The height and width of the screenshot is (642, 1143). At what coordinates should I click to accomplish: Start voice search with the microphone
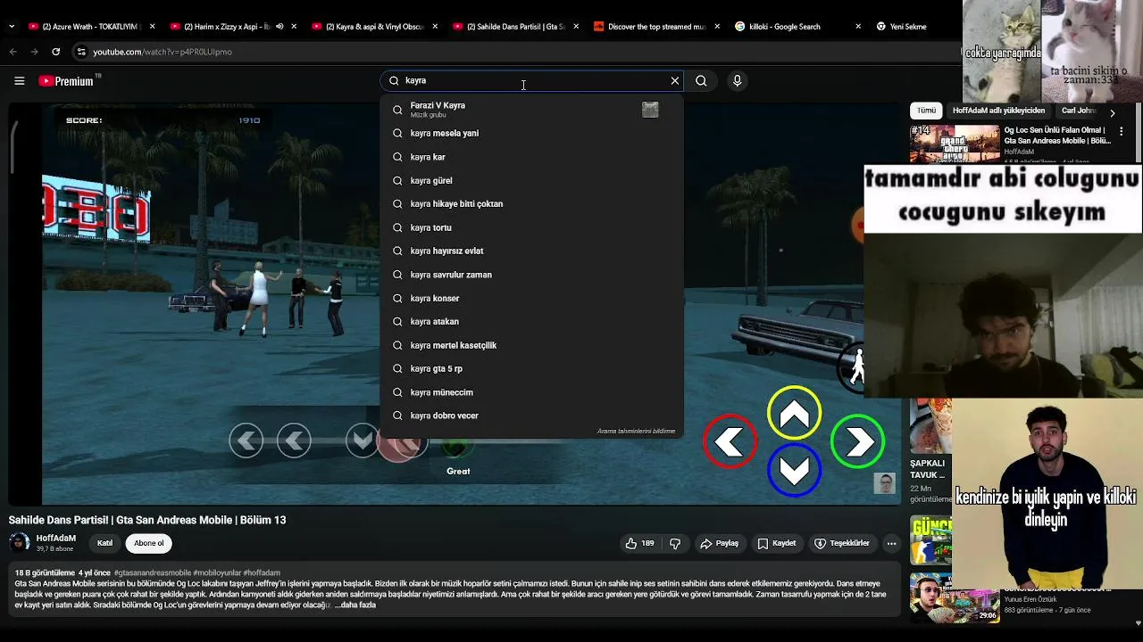pyautogui.click(x=737, y=81)
